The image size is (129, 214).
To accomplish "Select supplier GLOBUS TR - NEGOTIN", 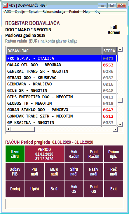I will tap(54, 103).
